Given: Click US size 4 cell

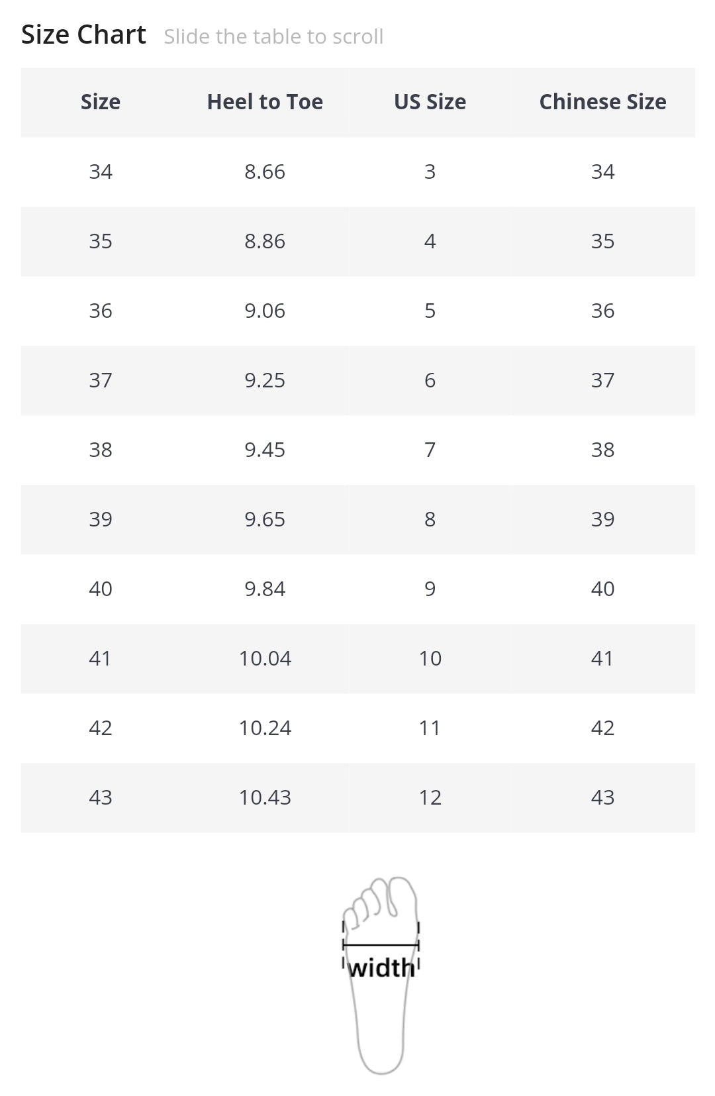Looking at the screenshot, I should click(x=430, y=241).
